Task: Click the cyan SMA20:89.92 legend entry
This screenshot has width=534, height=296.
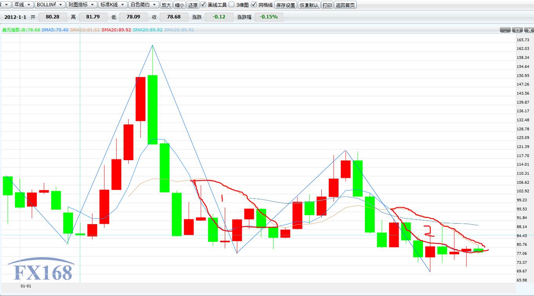Action: pos(148,30)
